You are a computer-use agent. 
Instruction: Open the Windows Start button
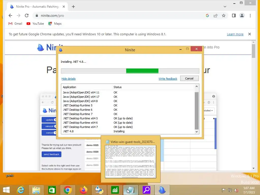click(6, 190)
